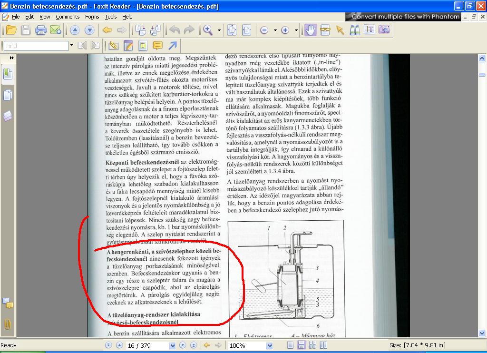Click the orange previous view arrow in status bar
This screenshot has width=487, height=353.
[x=207, y=345]
